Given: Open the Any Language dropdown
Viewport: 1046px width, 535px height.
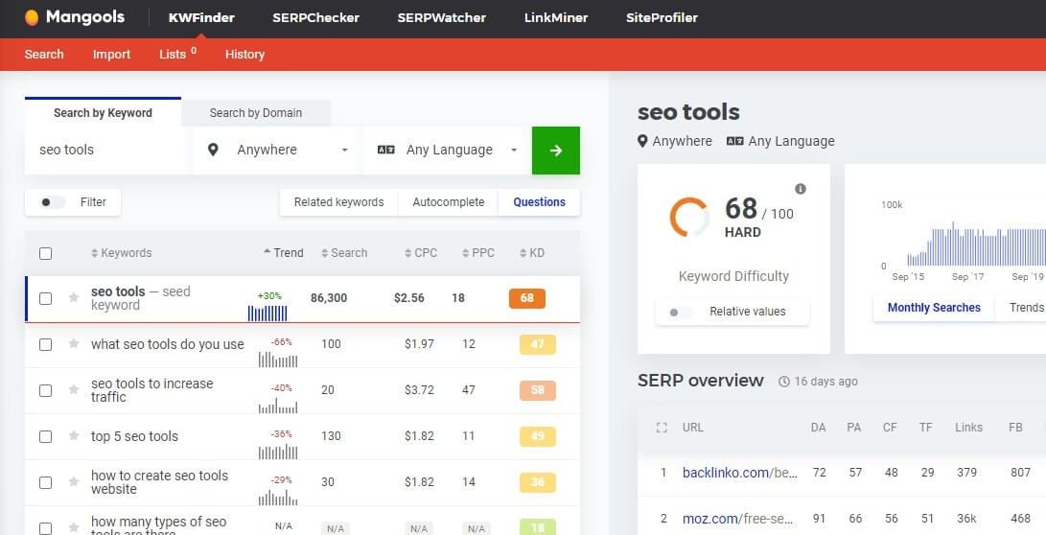Looking at the screenshot, I should (x=448, y=151).
